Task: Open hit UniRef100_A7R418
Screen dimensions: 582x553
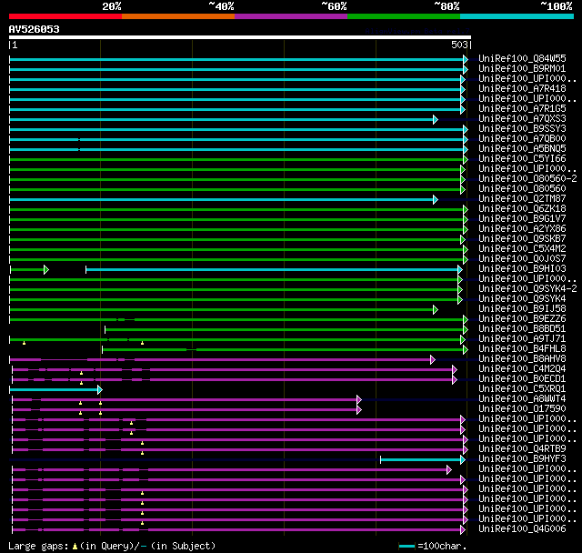Action: tap(522, 89)
